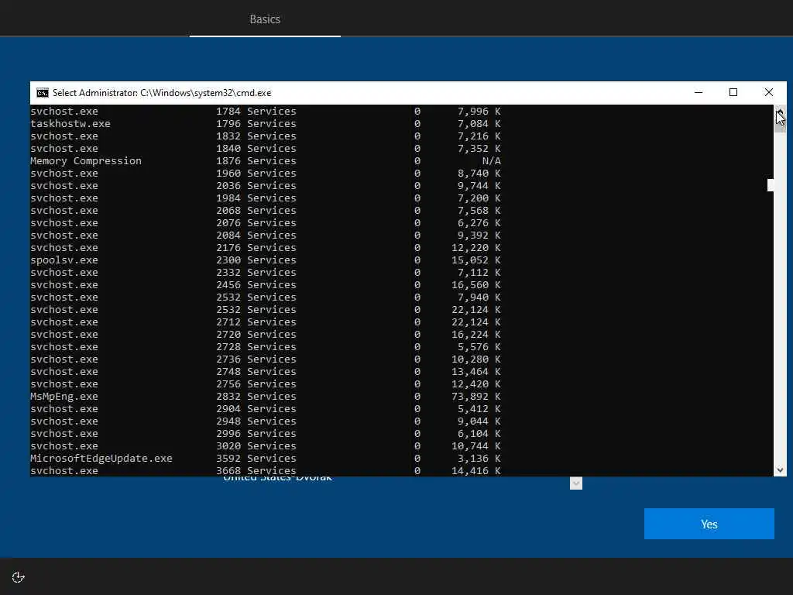Click the scrollbar up arrow in cmd window

coord(780,112)
